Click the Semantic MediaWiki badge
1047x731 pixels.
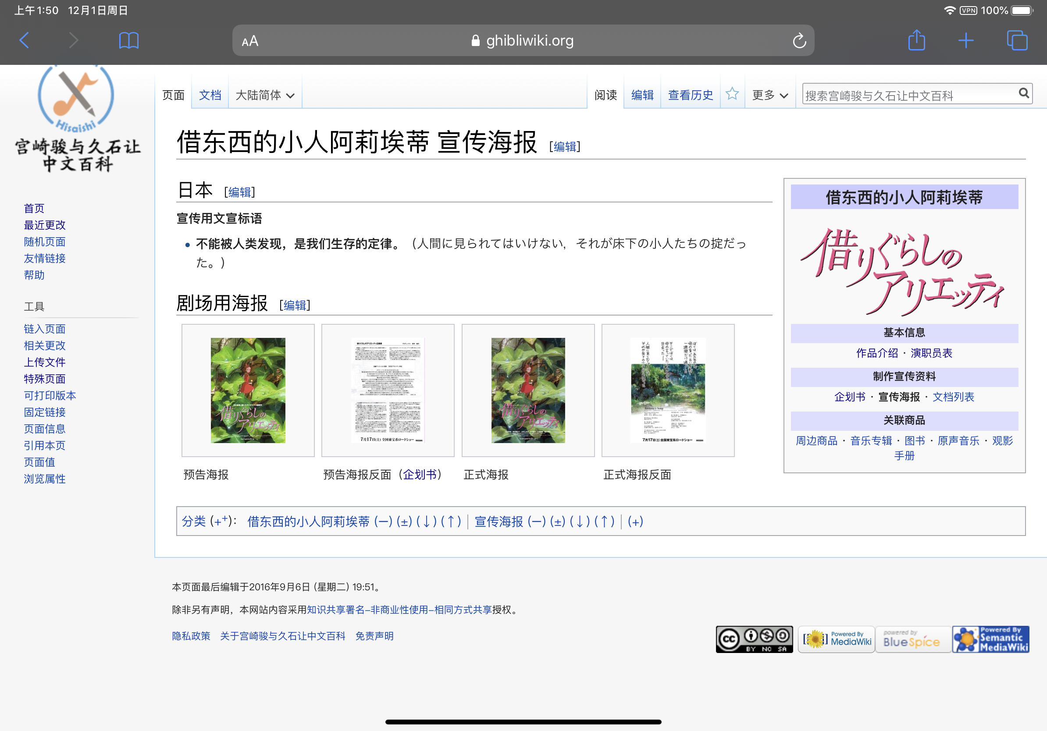point(990,639)
